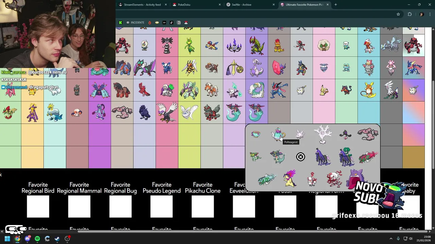Click Favorite Pikachu Clone white slot

coord(203,206)
